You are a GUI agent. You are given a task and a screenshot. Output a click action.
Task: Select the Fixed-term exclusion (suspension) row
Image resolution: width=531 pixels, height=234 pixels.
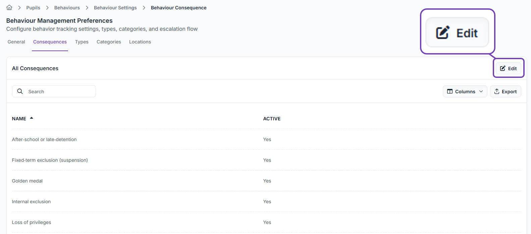50,160
